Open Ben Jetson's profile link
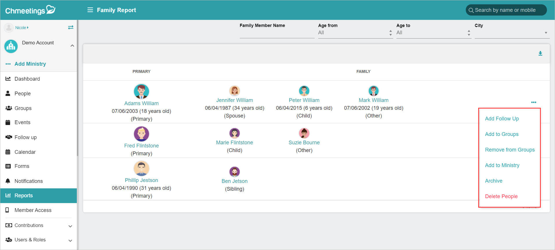555x250 pixels. (x=234, y=181)
